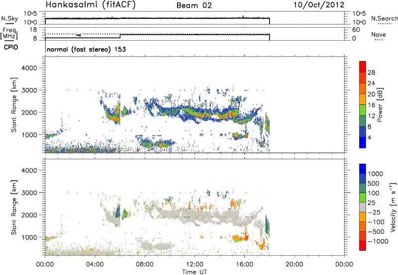This screenshot has height=275, width=398.
Task: Select the 'Freq. [MHz]' axis label
Action: pos(9,33)
